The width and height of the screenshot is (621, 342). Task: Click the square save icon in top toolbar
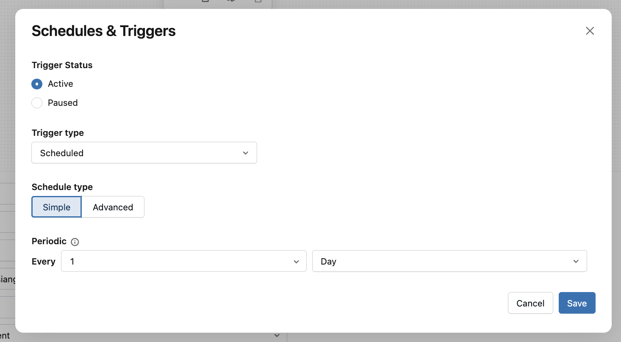205,1
